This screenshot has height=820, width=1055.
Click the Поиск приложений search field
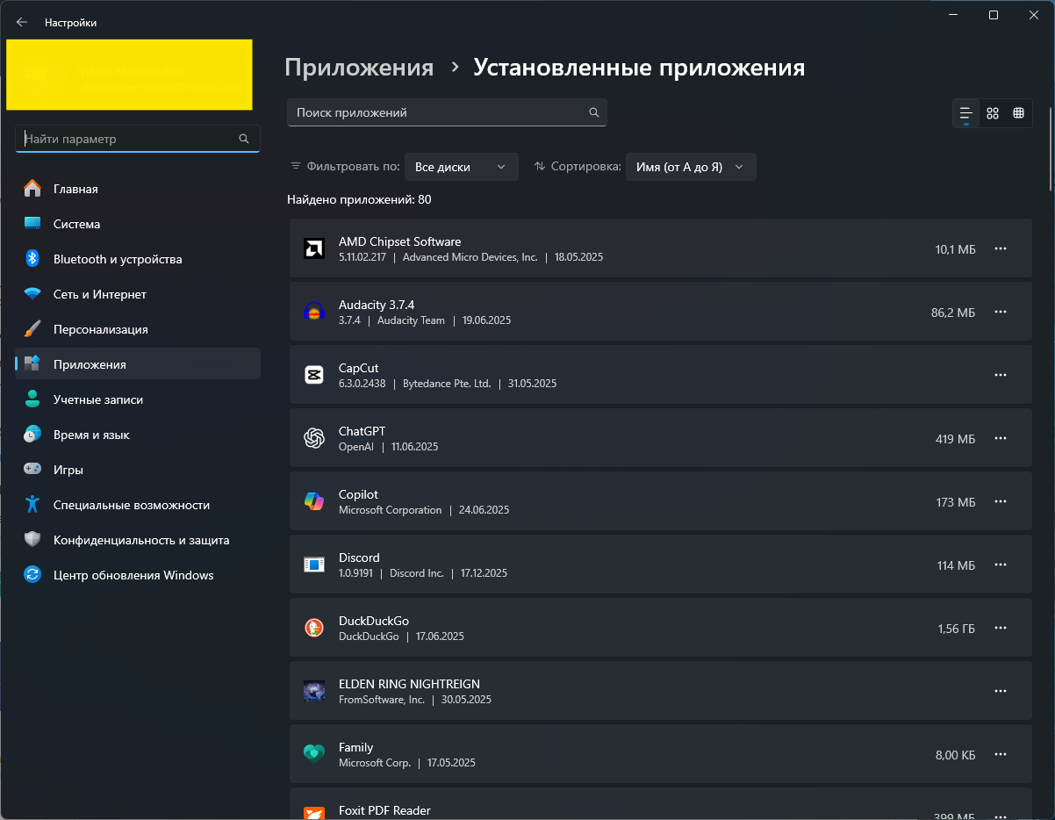click(x=447, y=112)
